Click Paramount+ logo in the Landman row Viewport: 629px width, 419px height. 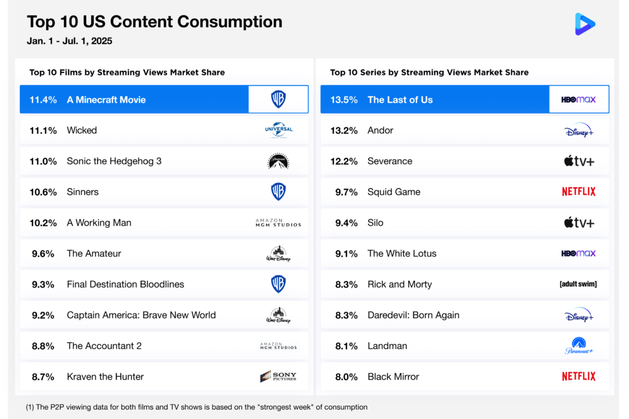[x=579, y=345]
